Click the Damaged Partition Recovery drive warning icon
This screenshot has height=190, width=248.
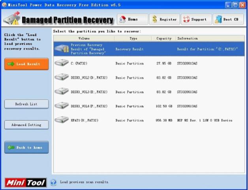(x=12, y=18)
